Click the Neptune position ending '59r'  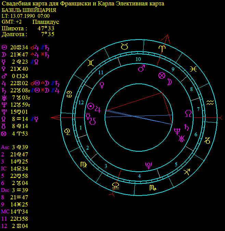(21, 105)
